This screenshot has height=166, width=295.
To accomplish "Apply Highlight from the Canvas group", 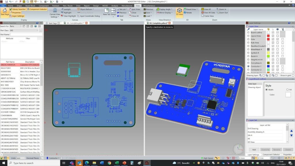I will click(66, 13).
